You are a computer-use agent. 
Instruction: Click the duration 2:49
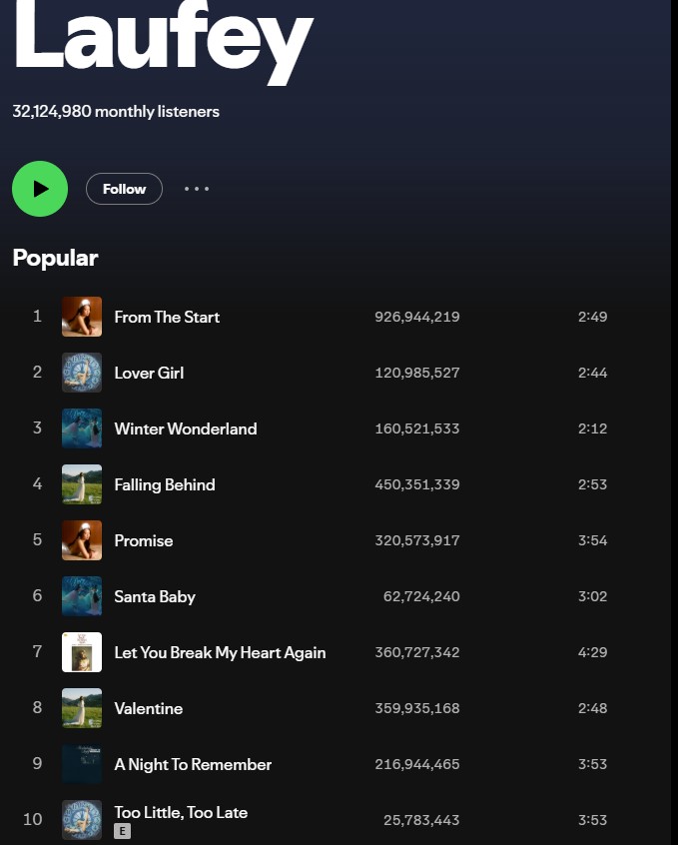tap(593, 317)
